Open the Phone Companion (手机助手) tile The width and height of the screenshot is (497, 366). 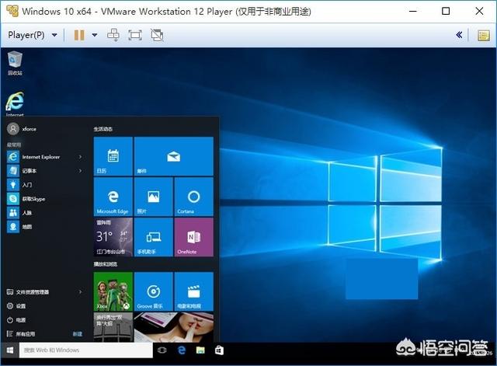154,237
